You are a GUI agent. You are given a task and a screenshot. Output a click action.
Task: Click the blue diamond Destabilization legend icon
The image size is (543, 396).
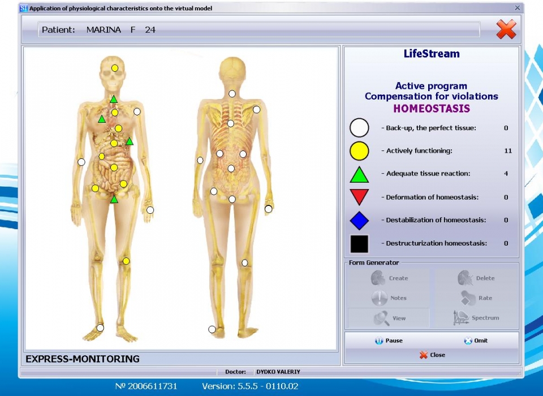click(x=359, y=221)
